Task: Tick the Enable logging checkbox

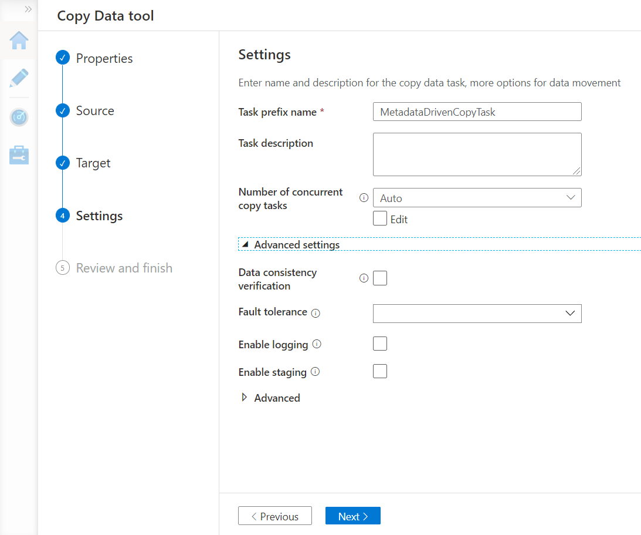Action: [x=380, y=344]
